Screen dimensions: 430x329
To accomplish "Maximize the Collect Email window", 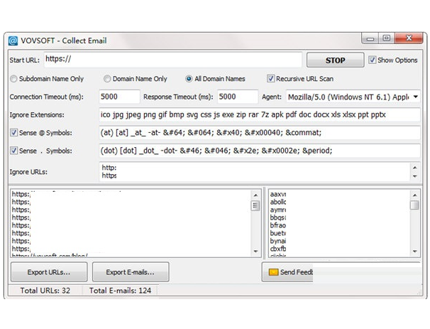I will click(x=387, y=38).
